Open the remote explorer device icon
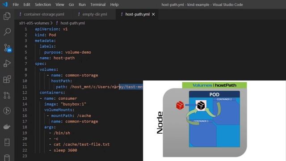The width and height of the screenshot is (286, 161). click(x=7, y=142)
